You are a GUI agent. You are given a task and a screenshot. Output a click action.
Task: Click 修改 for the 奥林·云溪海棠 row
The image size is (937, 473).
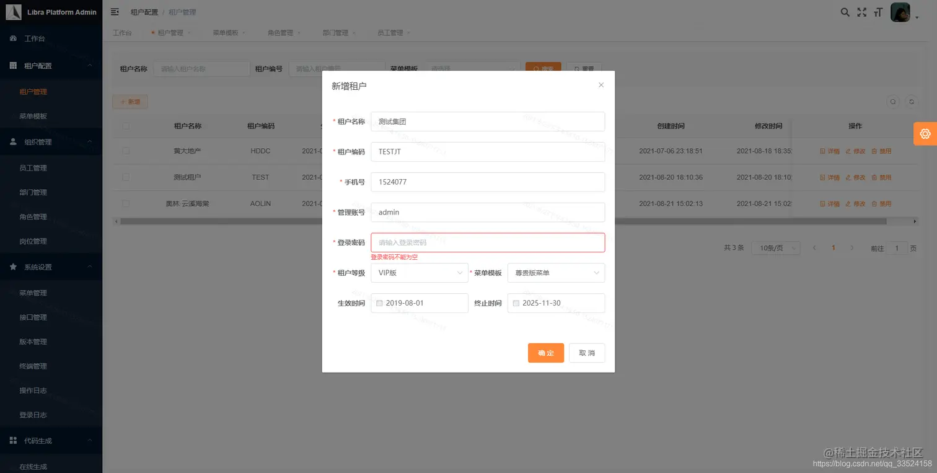855,203
